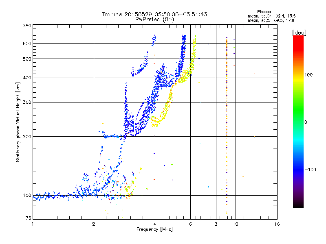Click the colorbar label '0'
Screen dimensions: 326x244
[x=306, y=122]
